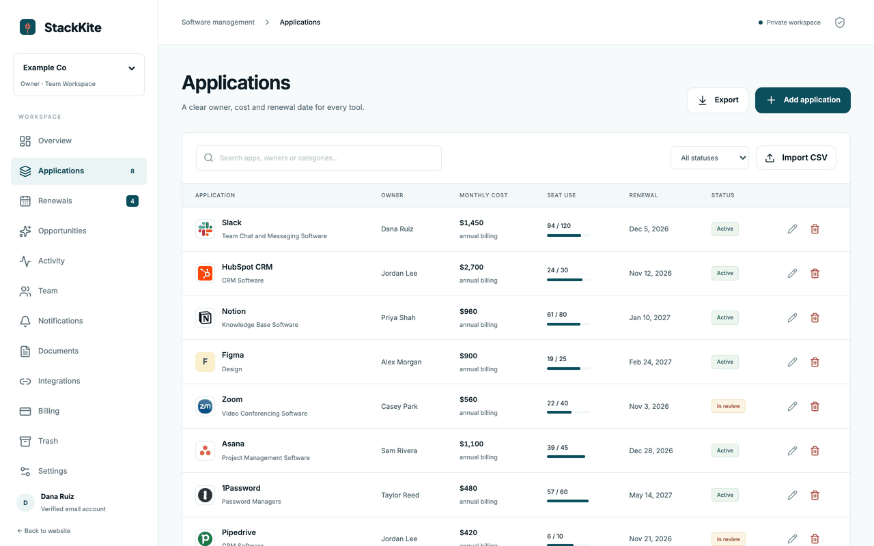Navigate to Integrations
Image resolution: width=874 pixels, height=546 pixels.
point(79,382)
